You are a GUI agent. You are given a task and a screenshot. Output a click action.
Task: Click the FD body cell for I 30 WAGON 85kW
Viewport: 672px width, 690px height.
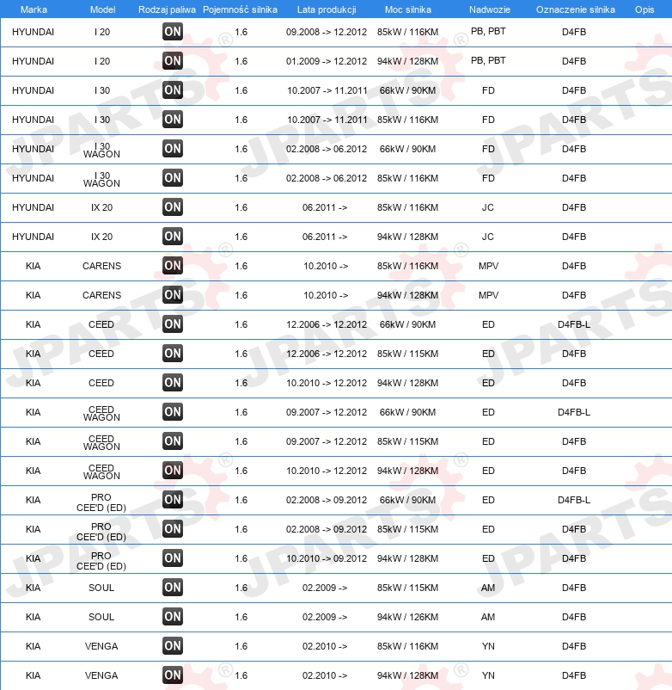[488, 178]
